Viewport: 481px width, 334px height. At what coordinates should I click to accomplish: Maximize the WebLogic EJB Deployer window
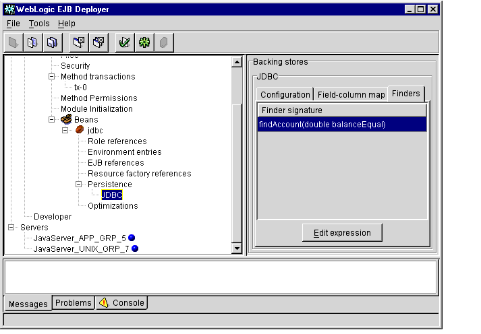point(420,9)
